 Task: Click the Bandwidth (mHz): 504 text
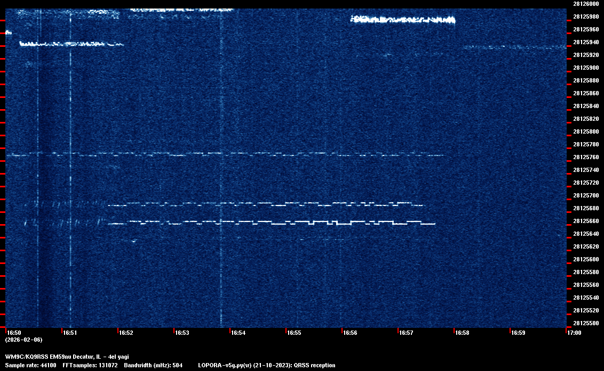coord(153,365)
